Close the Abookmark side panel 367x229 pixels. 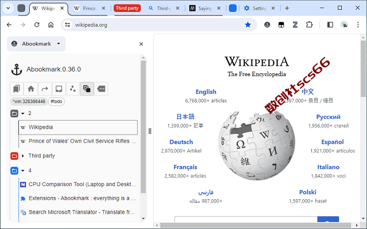coord(141,44)
